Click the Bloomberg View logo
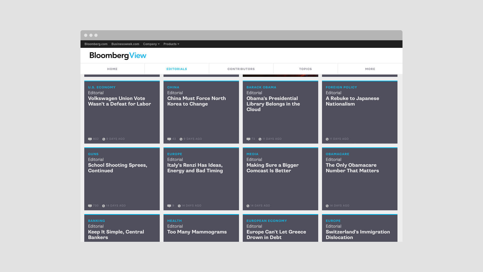Screen dimensions: 483x272 coord(118,56)
